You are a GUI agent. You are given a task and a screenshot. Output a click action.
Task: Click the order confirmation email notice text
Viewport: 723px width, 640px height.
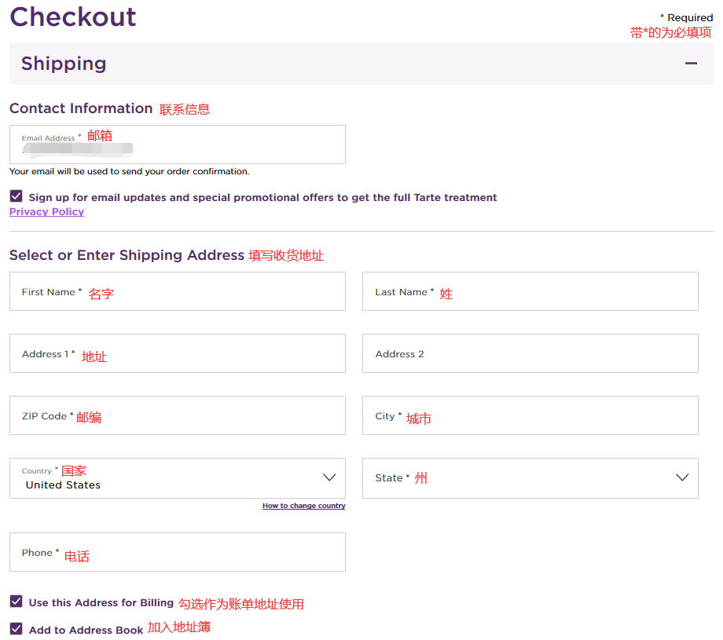pos(130,171)
